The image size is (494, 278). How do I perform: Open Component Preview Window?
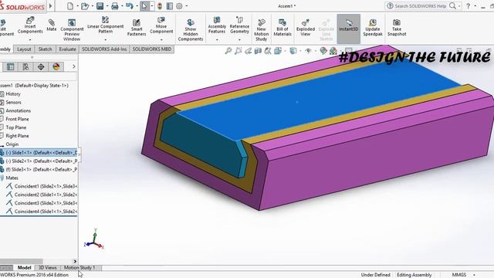tap(72, 29)
